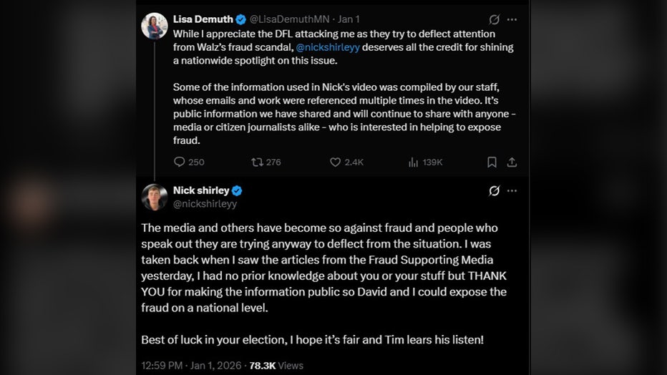Share Lisa Demuth's post via share icon
The height and width of the screenshot is (375, 667).
512,162
